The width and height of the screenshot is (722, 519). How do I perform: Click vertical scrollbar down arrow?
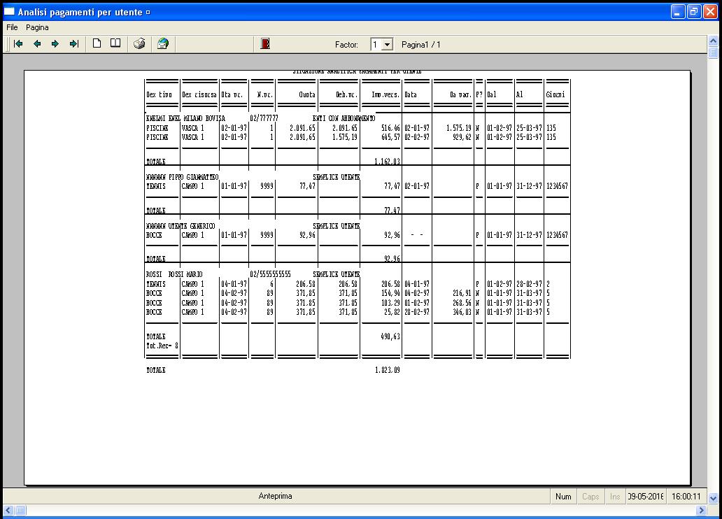pos(713,498)
